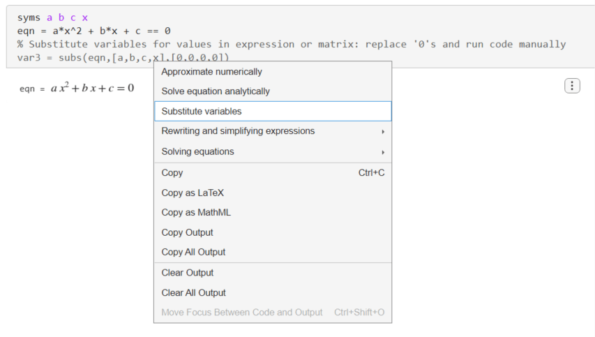The width and height of the screenshot is (595, 337).
Task: Select the rendered quadratic equation output
Action: tap(91, 89)
